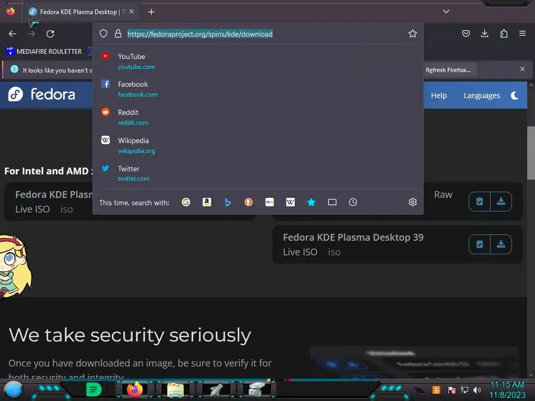Open the Languages menu on Fedora site
Screen dimensions: 535x401
481,96
